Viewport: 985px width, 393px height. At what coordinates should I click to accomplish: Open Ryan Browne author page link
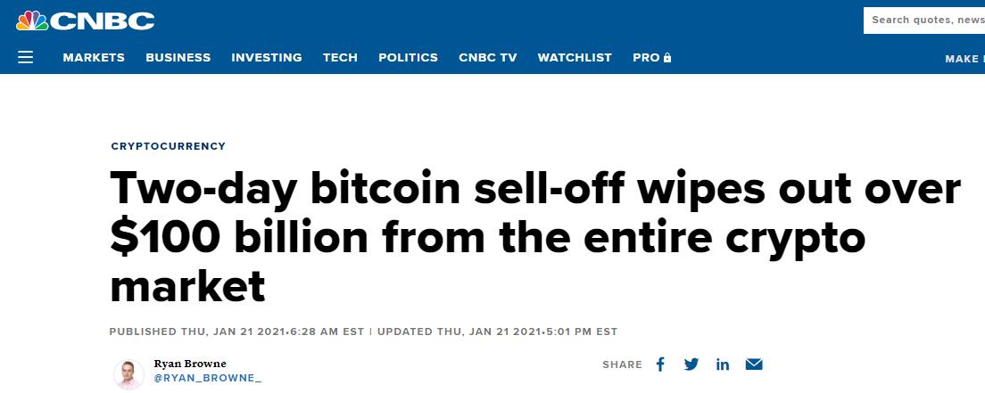(x=190, y=364)
